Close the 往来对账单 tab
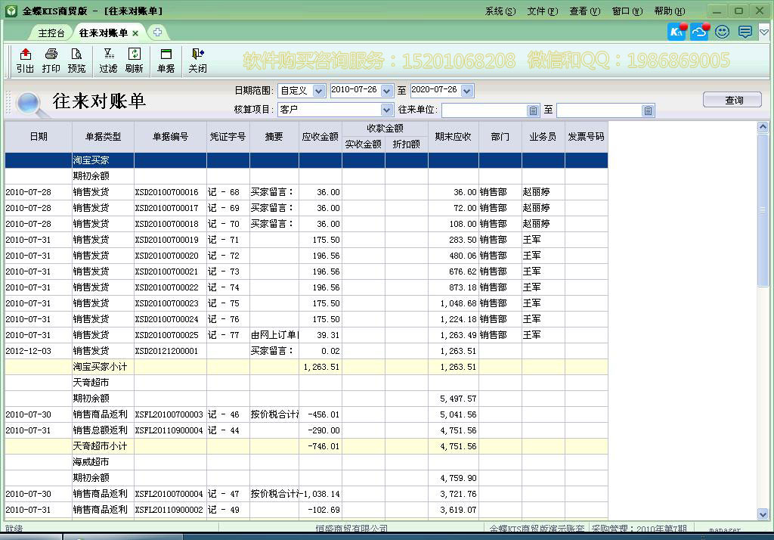The image size is (774, 540). [135, 33]
